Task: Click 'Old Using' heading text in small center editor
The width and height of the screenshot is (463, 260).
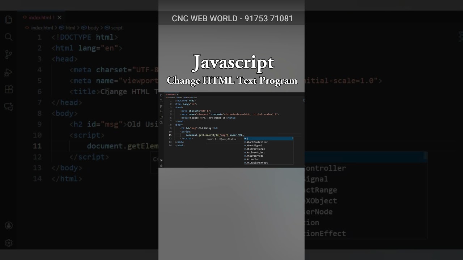Action: 205,128
